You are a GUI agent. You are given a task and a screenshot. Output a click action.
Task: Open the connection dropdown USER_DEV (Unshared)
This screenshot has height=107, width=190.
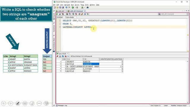click(x=173, y=14)
